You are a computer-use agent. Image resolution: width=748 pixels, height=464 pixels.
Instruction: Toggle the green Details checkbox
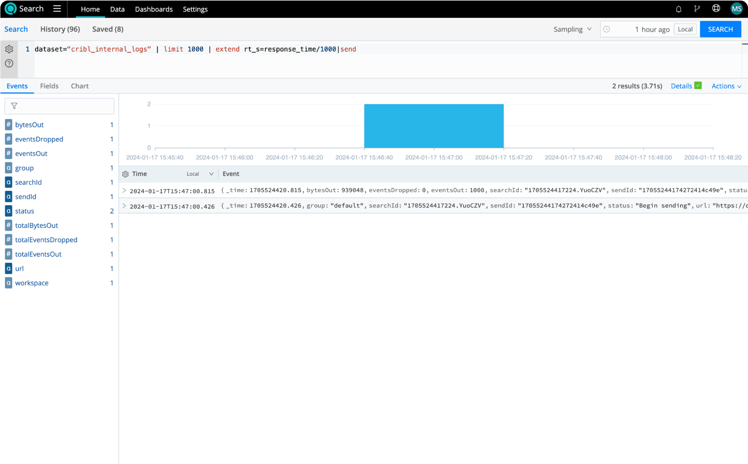coord(698,86)
